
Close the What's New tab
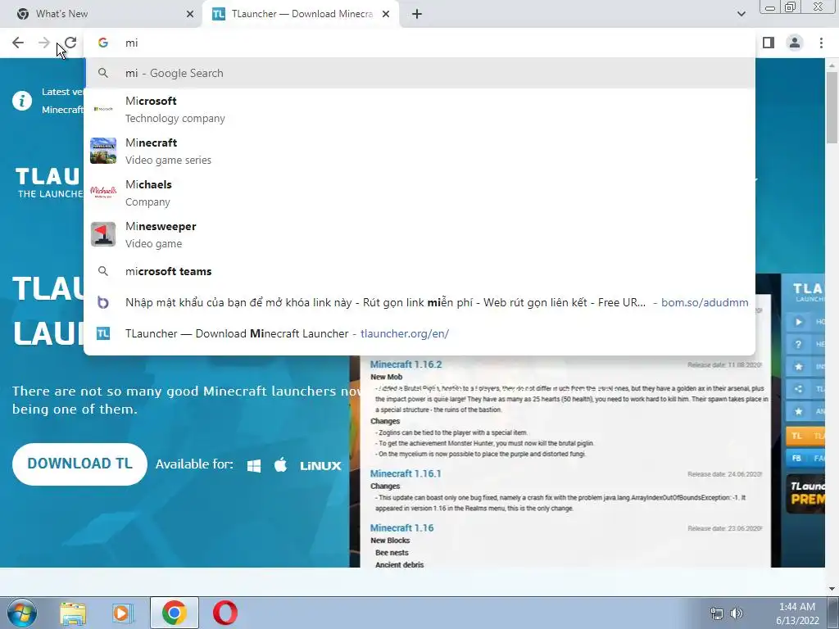point(190,14)
